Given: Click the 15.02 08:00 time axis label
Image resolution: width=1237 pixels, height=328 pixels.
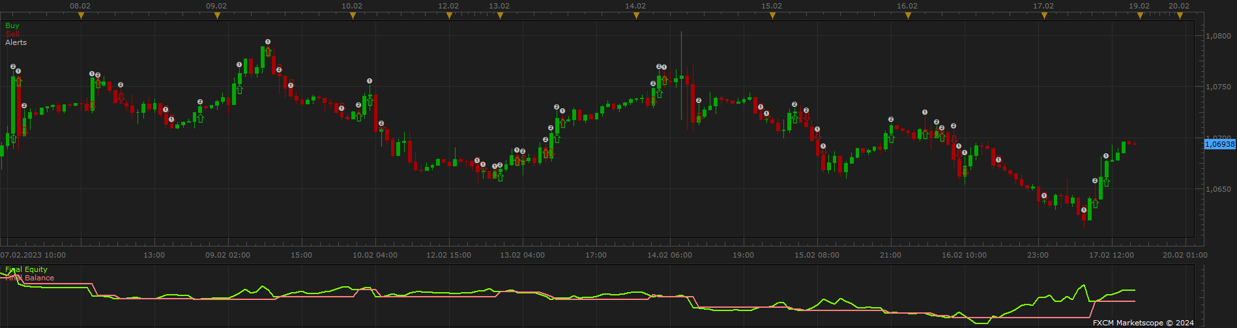Looking at the screenshot, I should click(x=817, y=255).
